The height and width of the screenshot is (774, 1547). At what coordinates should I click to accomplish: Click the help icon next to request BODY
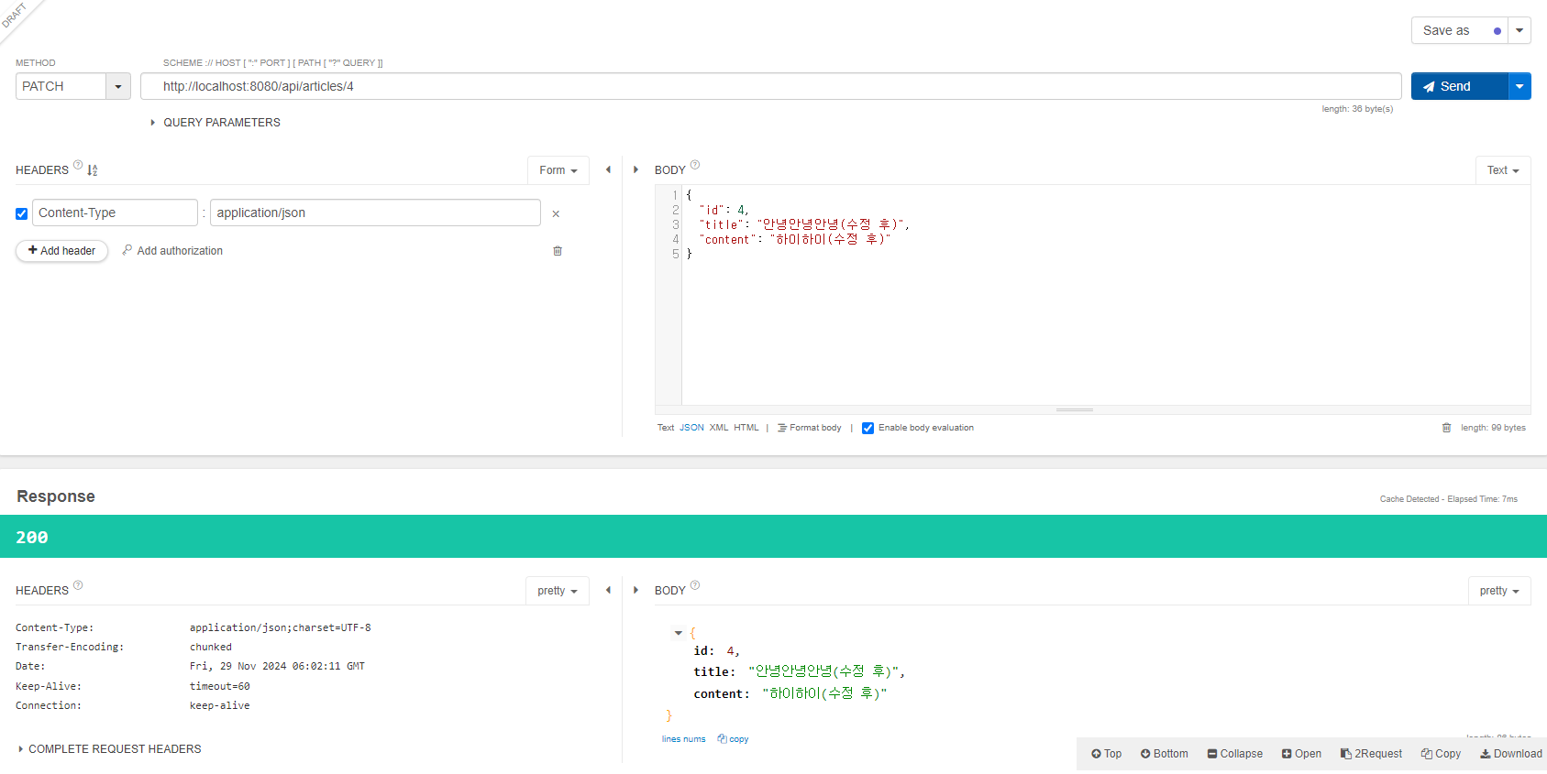pos(695,165)
